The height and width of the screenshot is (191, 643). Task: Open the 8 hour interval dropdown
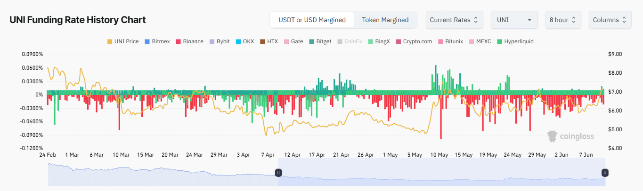(563, 20)
